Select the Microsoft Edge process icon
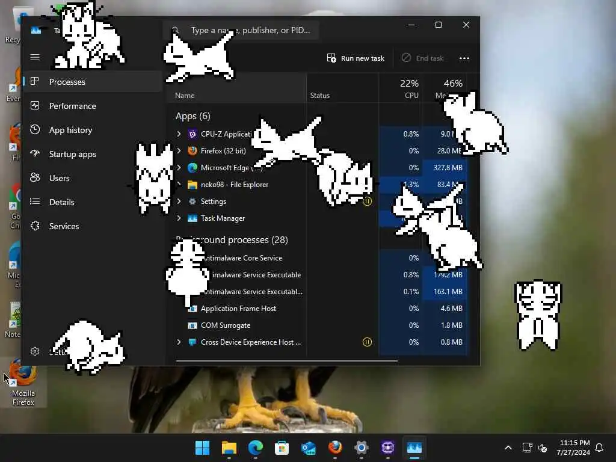616x462 pixels. click(192, 168)
